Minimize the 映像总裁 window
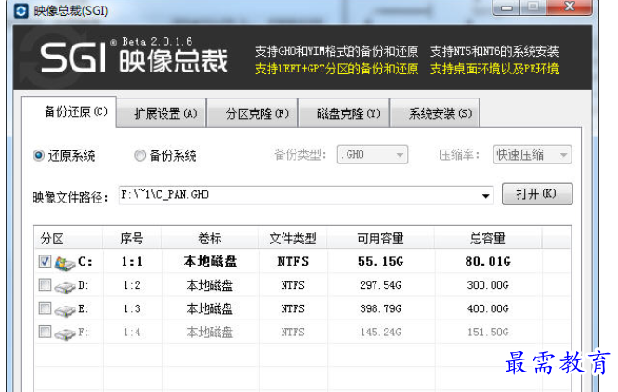Screen dimensions: 618x392 (506, 7)
